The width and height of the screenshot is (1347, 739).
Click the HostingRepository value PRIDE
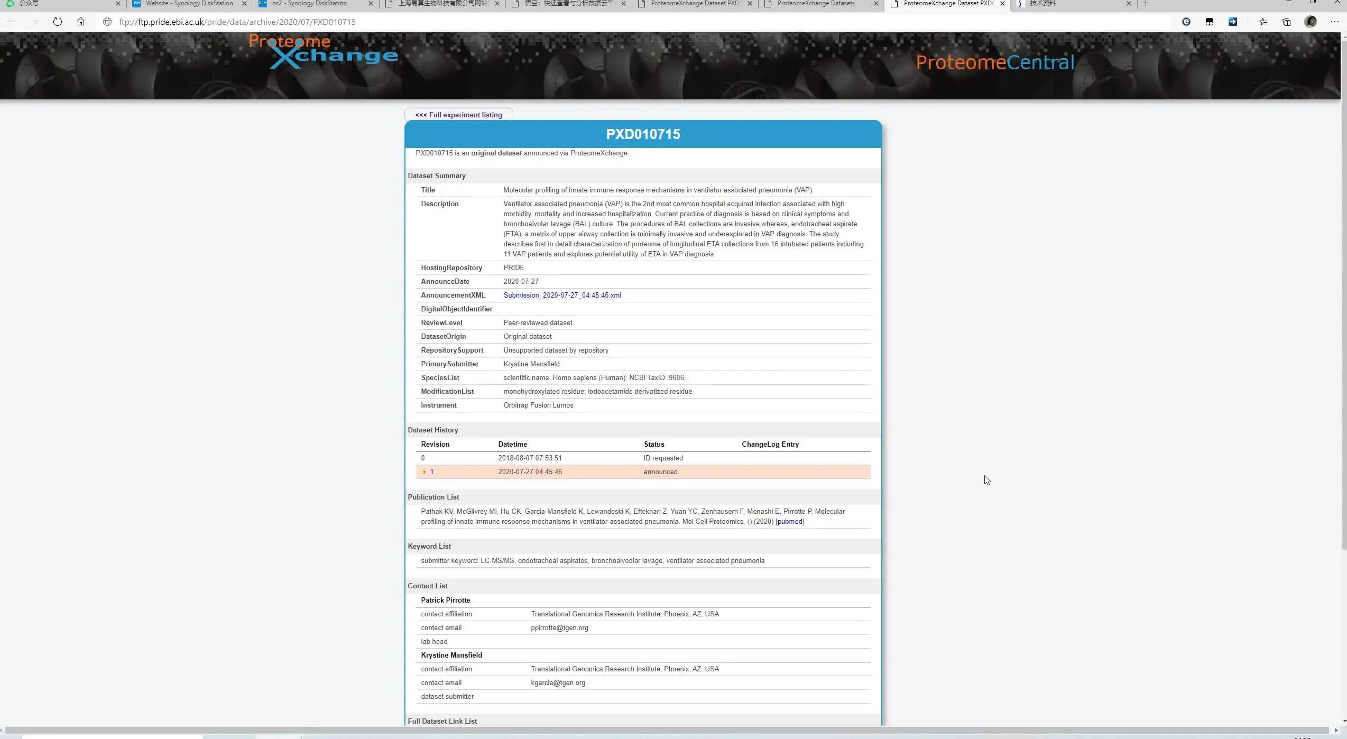[x=514, y=267]
